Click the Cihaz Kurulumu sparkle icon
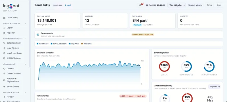Screen dimensions: 227x102 coord(4,74)
